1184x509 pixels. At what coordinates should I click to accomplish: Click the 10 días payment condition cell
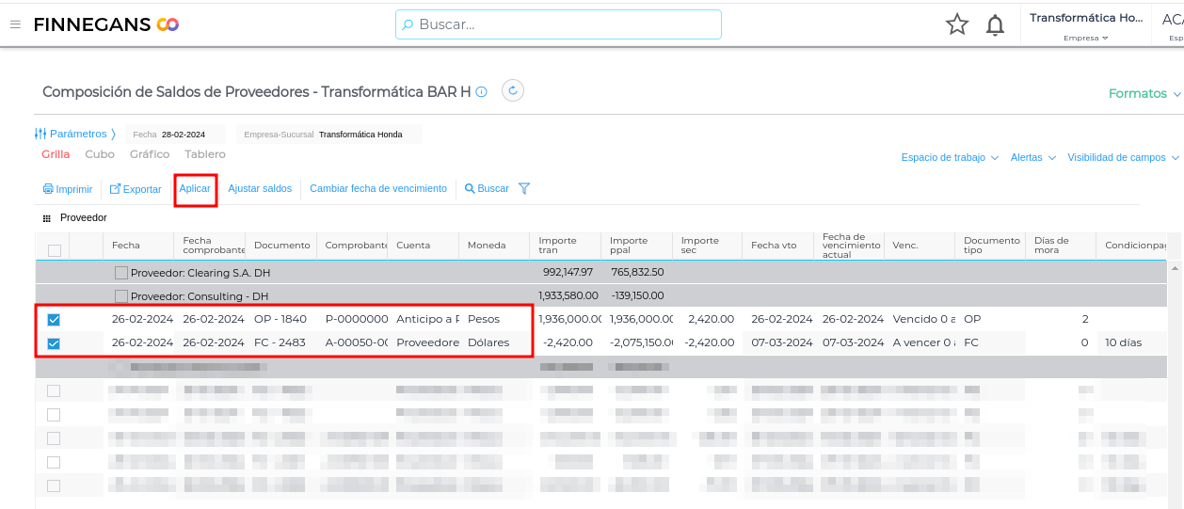[1124, 342]
